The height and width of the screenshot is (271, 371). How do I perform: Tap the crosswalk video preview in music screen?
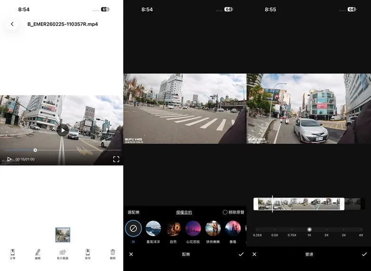(x=185, y=109)
